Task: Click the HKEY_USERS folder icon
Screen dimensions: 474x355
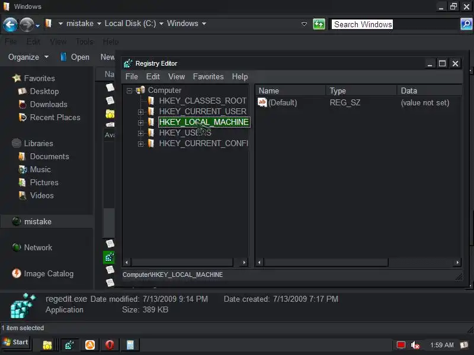Action: (x=150, y=133)
